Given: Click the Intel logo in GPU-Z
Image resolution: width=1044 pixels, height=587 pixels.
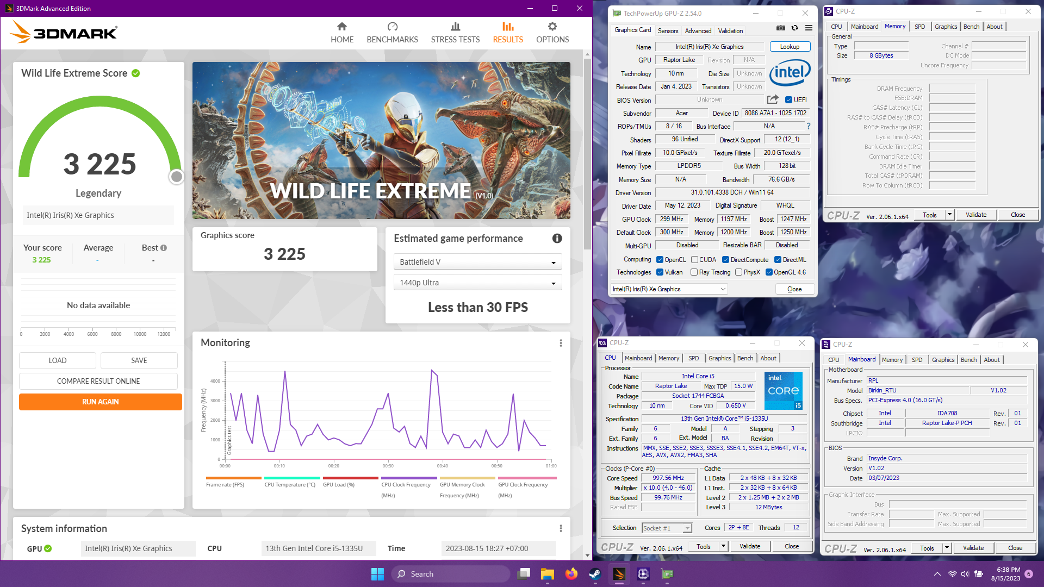Looking at the screenshot, I should (x=790, y=72).
